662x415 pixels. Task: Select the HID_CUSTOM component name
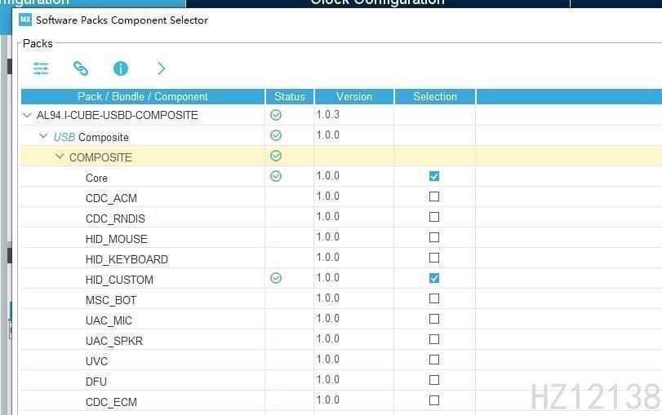pyautogui.click(x=119, y=280)
